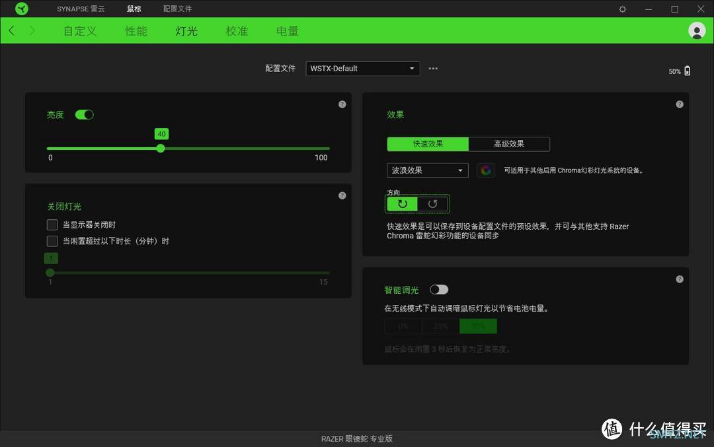Choose the 0% dimming option
The image size is (714, 447).
(x=403, y=326)
